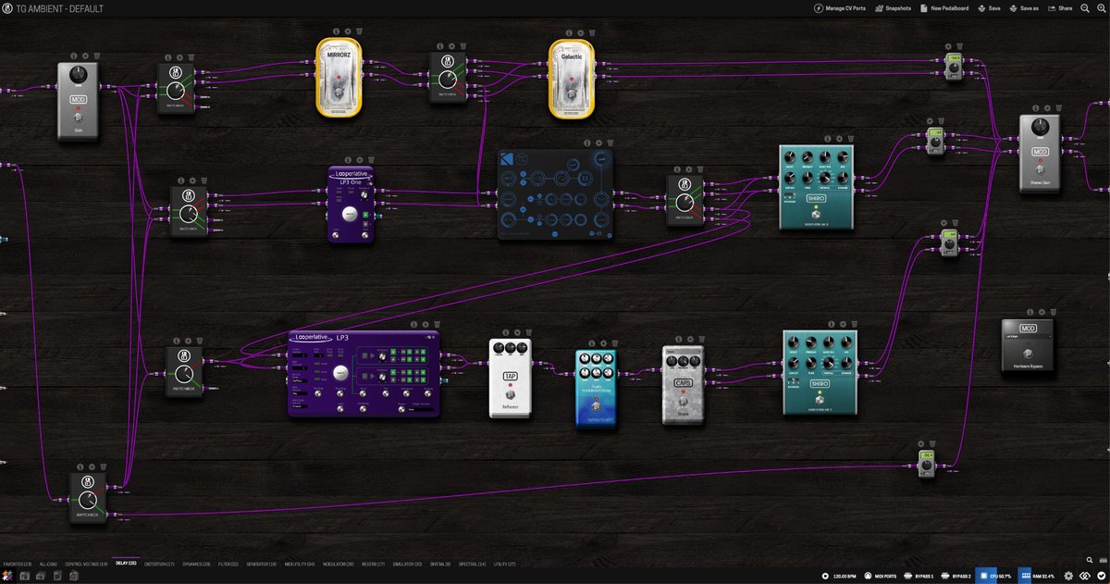Open the settings gear in bottom-right bar
Viewport: 1110px width, 584px height.
(1069, 576)
